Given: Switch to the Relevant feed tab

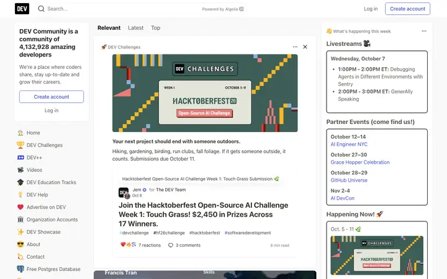Looking at the screenshot, I should [109, 28].
